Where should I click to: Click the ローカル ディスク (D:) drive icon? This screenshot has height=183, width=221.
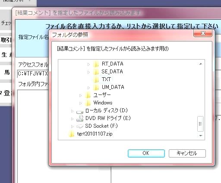(x=80, y=111)
